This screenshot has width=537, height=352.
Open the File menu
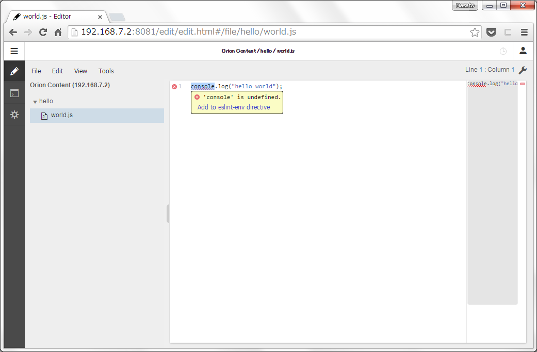pyautogui.click(x=36, y=71)
